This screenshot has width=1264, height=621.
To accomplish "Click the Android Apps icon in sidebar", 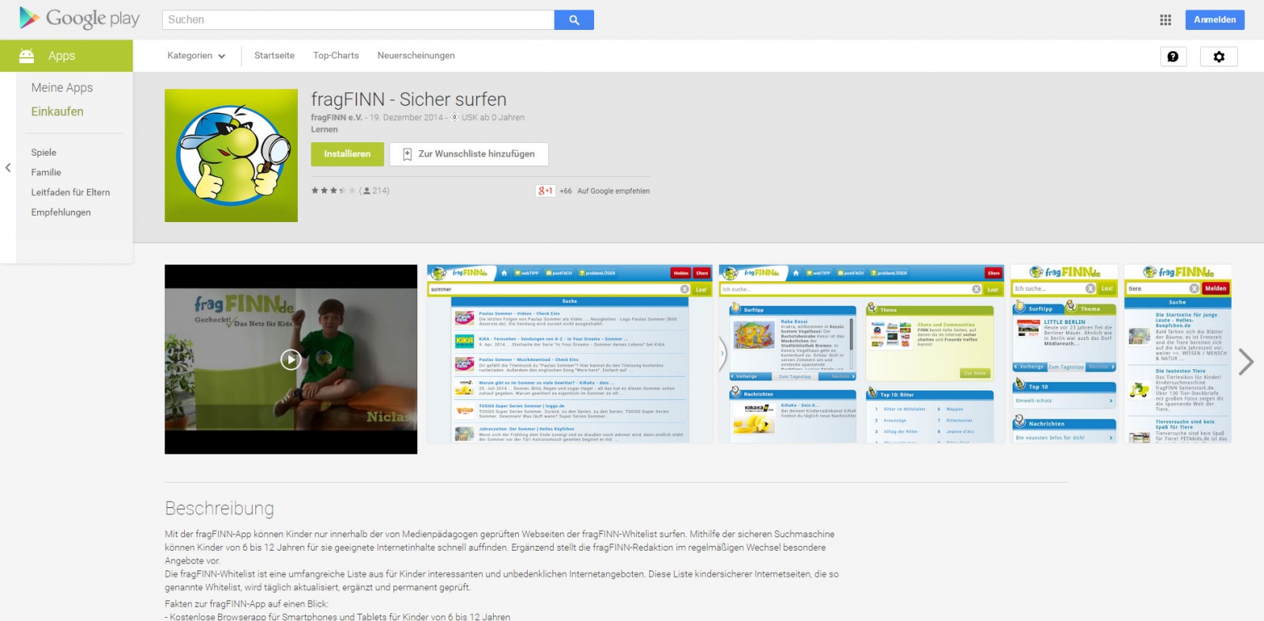I will tap(27, 55).
